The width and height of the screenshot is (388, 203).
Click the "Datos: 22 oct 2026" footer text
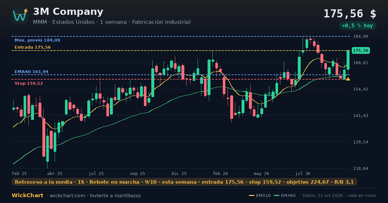coord(323,196)
